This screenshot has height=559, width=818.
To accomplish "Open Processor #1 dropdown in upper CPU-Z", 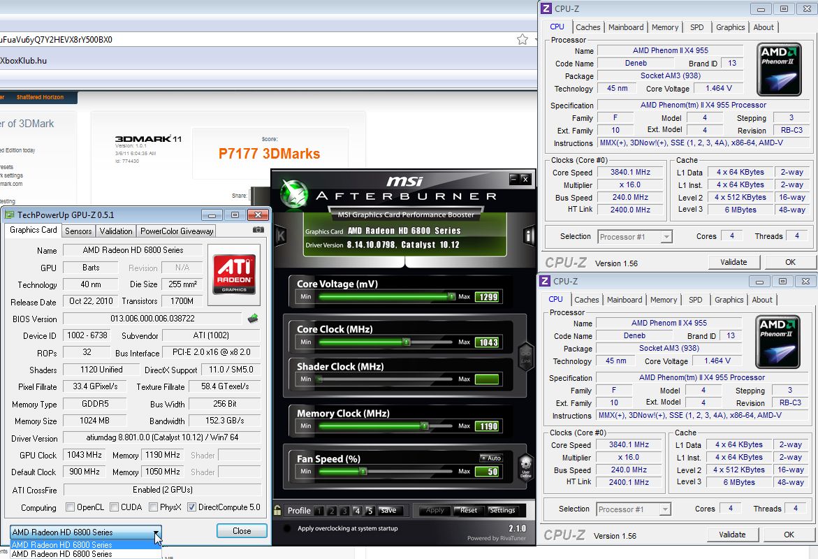I will (635, 236).
